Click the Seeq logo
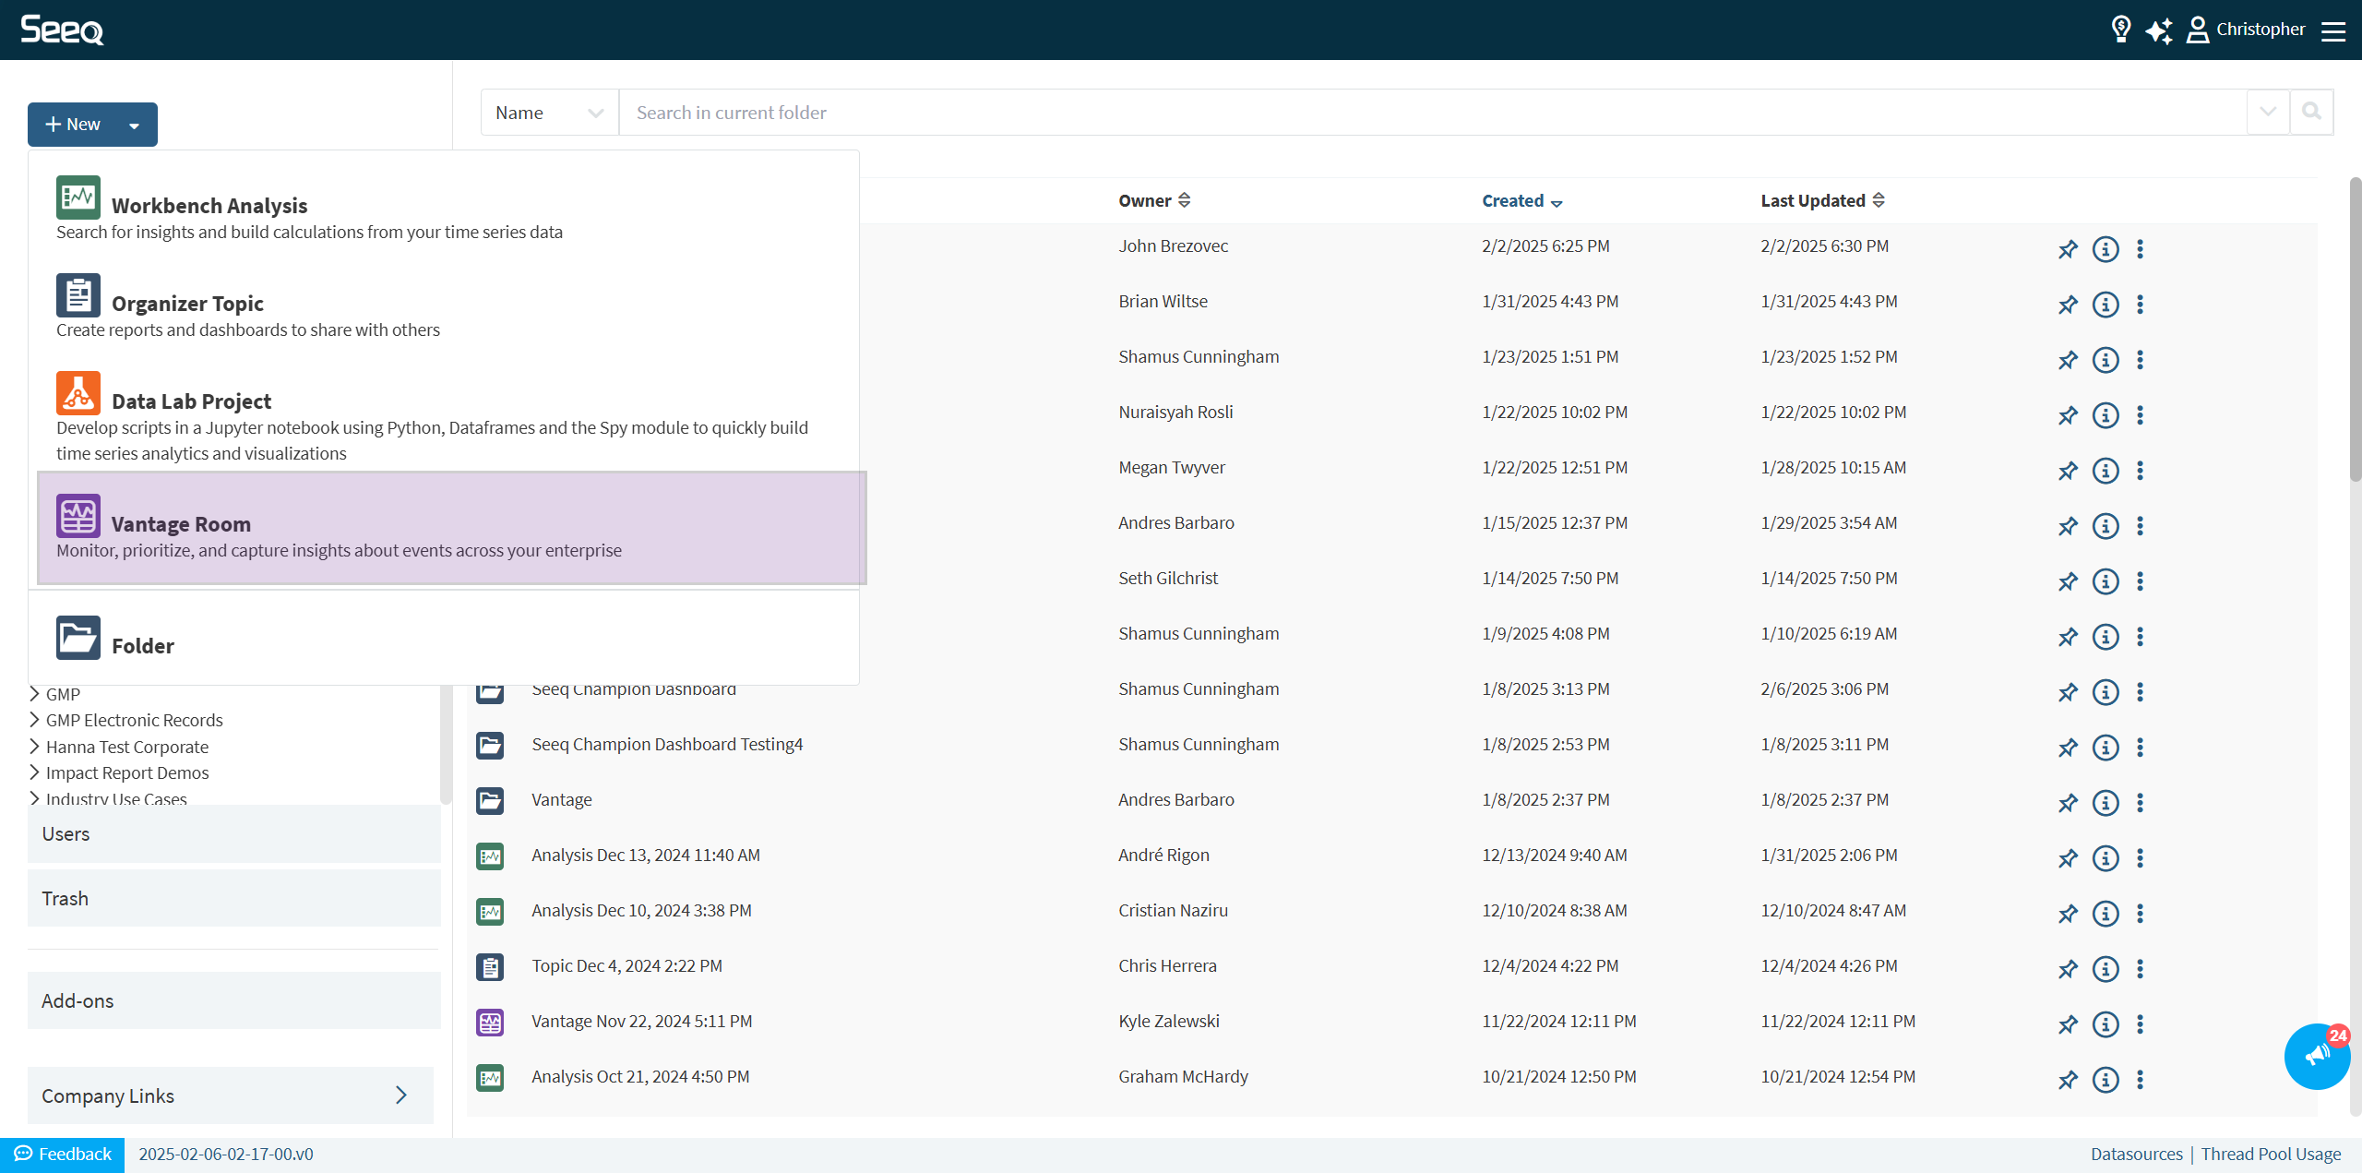The image size is (2362, 1173). coord(61,29)
